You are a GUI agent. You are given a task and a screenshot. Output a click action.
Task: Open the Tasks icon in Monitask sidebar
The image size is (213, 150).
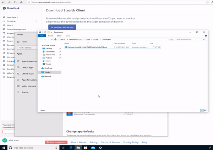click(4, 41)
